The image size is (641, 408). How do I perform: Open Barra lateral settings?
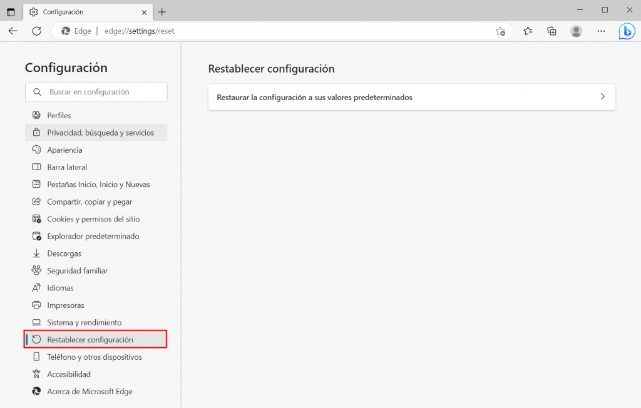(x=67, y=167)
